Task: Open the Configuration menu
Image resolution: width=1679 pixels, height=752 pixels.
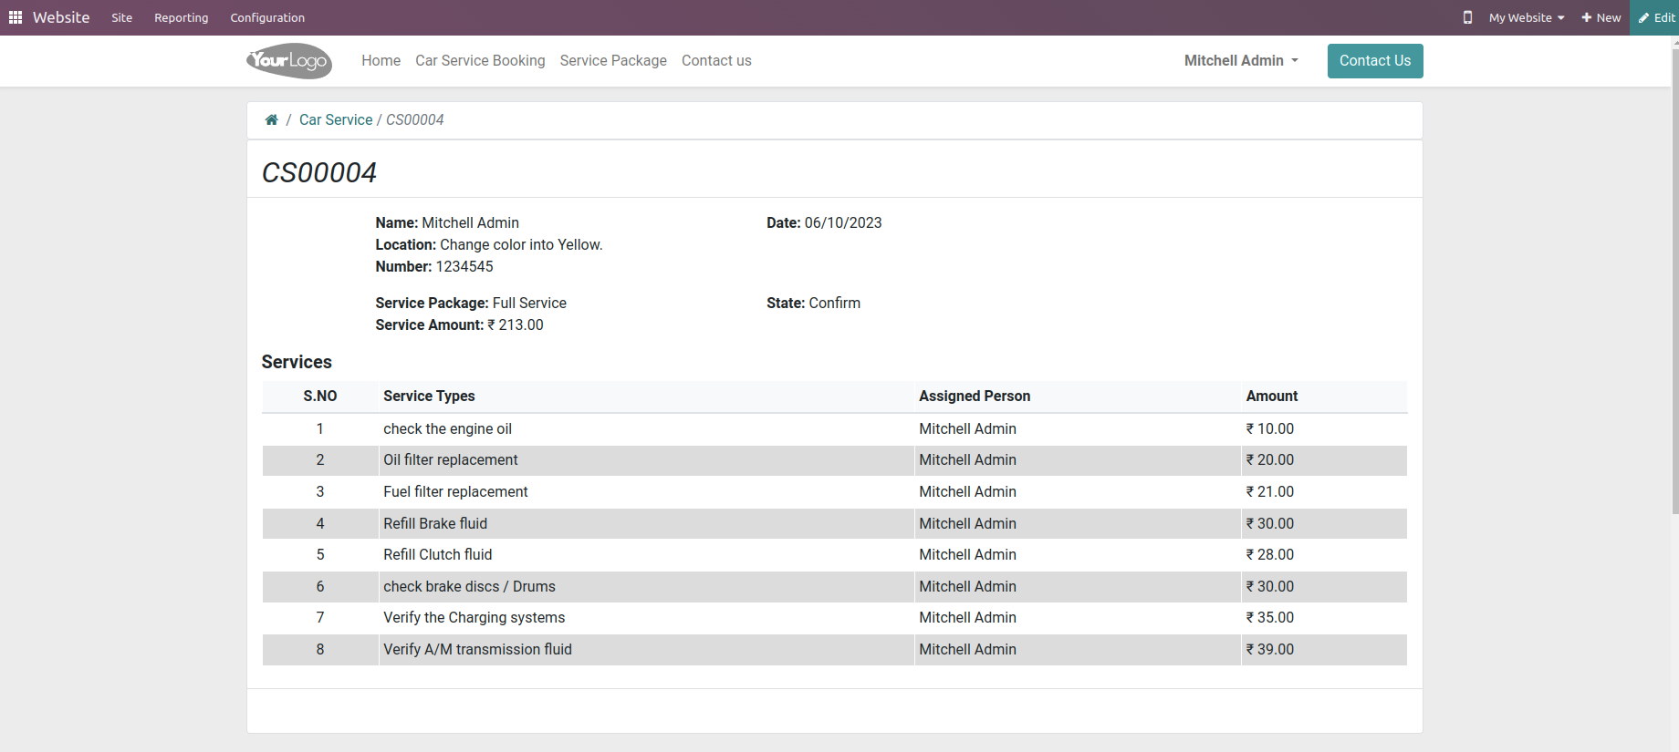Action: click(267, 17)
